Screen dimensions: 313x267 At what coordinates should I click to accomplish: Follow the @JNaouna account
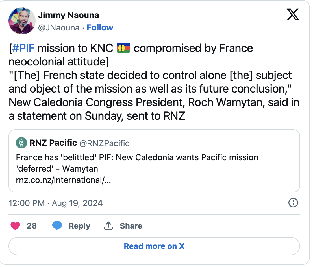click(100, 28)
